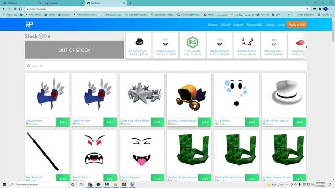Click the Dominus Formidulosus name link
The image size is (335, 188).
(x=182, y=121)
